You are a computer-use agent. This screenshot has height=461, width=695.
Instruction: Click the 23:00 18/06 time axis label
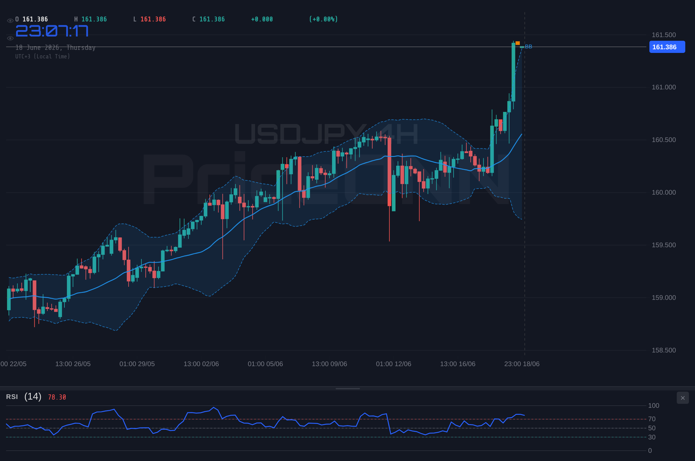pyautogui.click(x=522, y=364)
